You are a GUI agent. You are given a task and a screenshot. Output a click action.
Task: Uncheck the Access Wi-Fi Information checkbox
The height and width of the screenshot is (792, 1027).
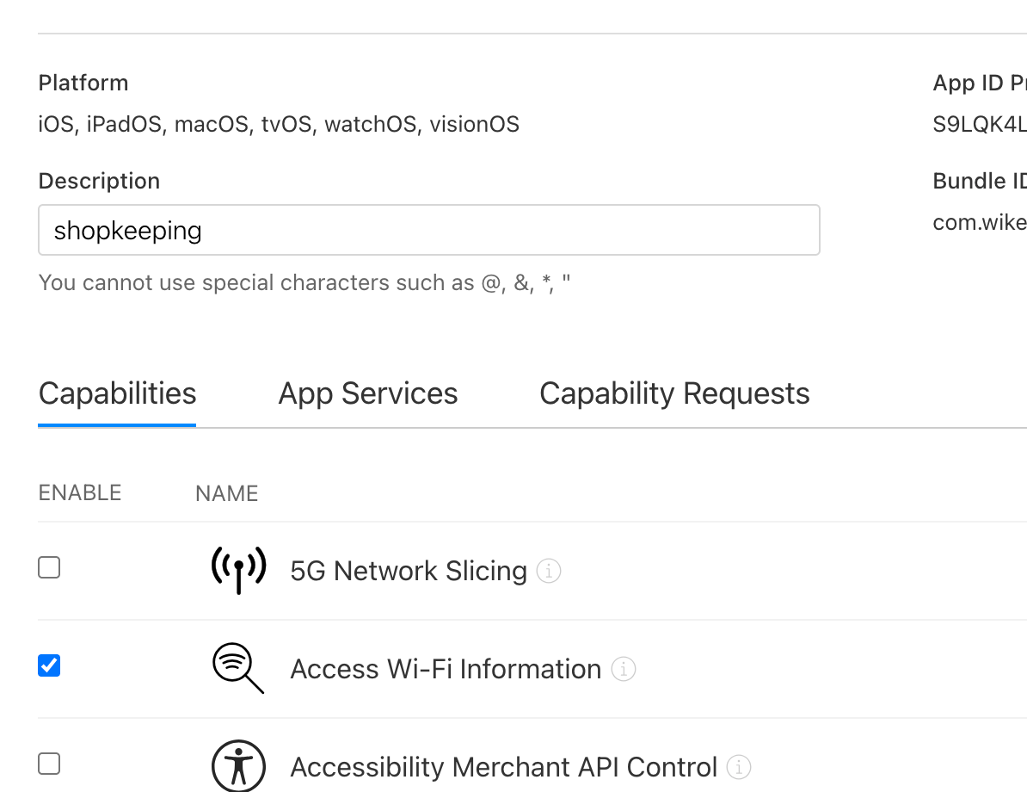[49, 665]
